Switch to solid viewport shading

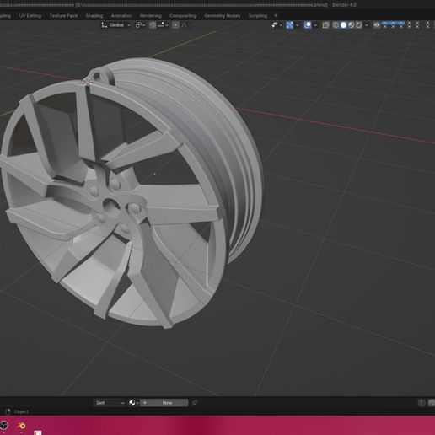[x=343, y=25]
